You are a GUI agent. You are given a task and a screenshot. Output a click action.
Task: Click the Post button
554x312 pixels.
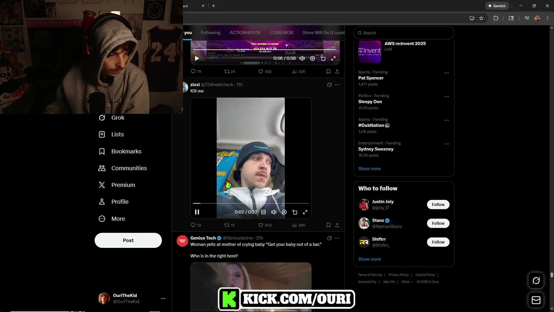[x=128, y=240]
